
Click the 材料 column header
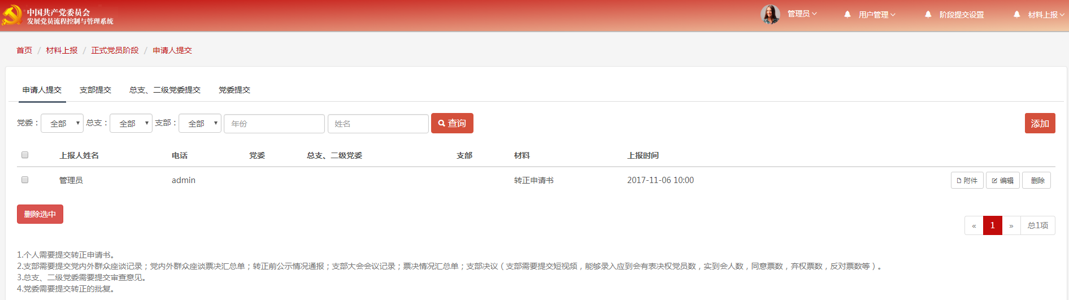click(x=522, y=155)
